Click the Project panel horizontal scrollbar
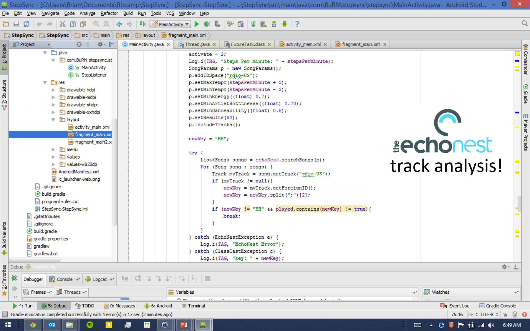This screenshot has width=530, height=331. pyautogui.click(x=35, y=260)
